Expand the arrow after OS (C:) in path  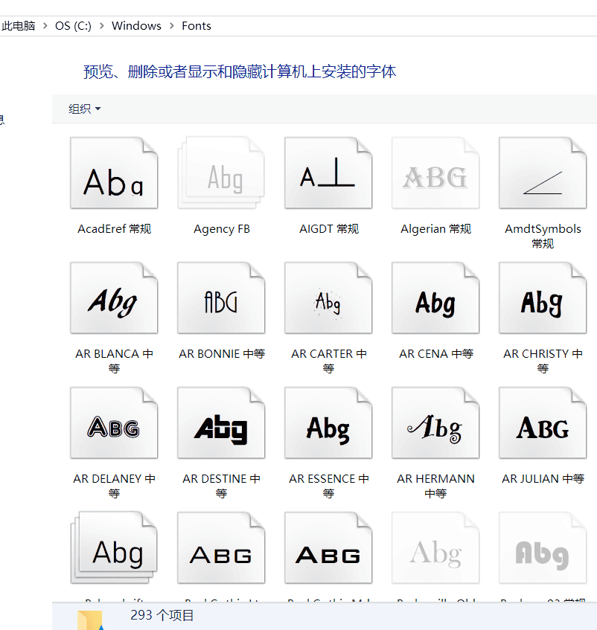coord(101,26)
